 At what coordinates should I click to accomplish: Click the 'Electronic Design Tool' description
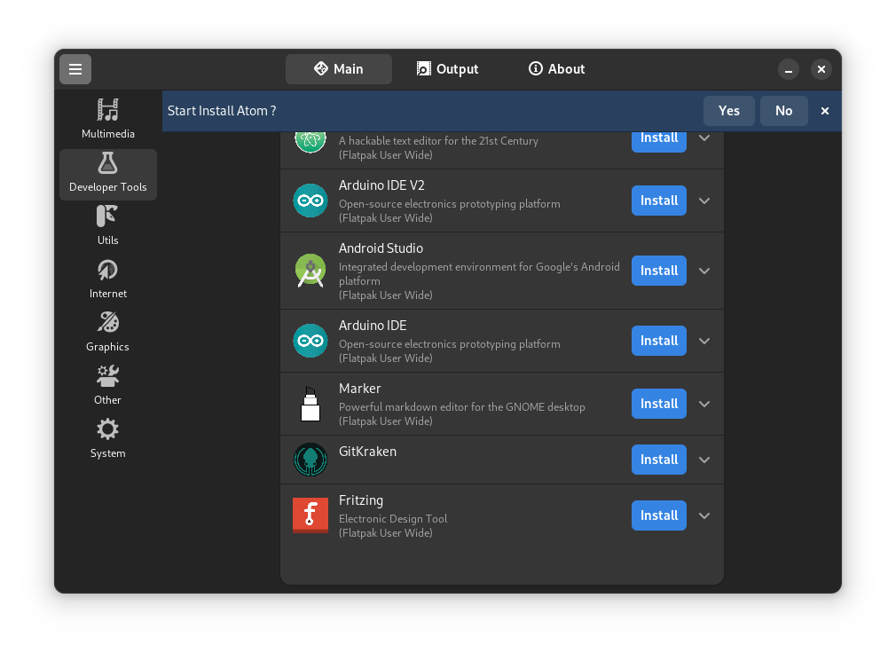(393, 519)
